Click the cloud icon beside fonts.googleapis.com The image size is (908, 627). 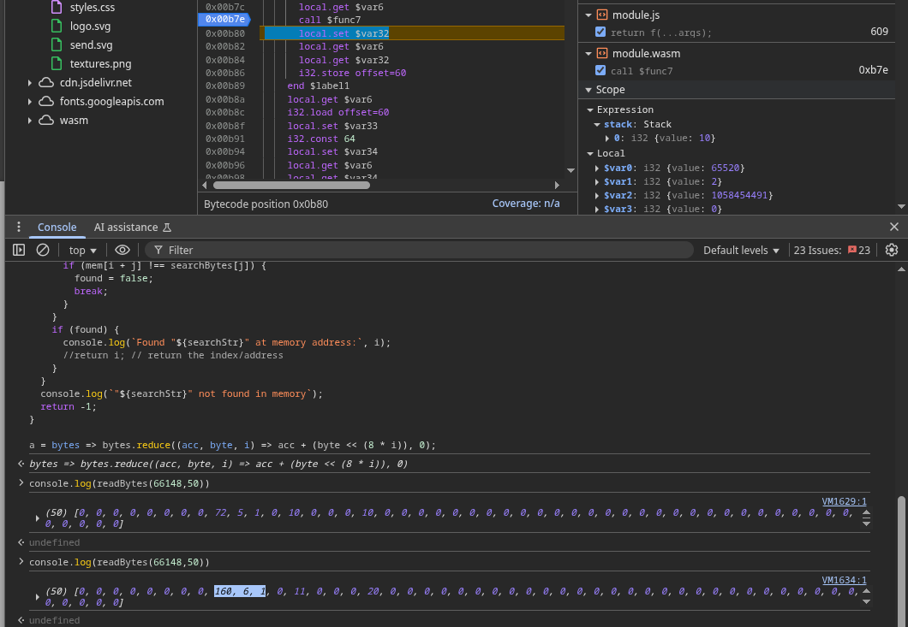pos(46,102)
